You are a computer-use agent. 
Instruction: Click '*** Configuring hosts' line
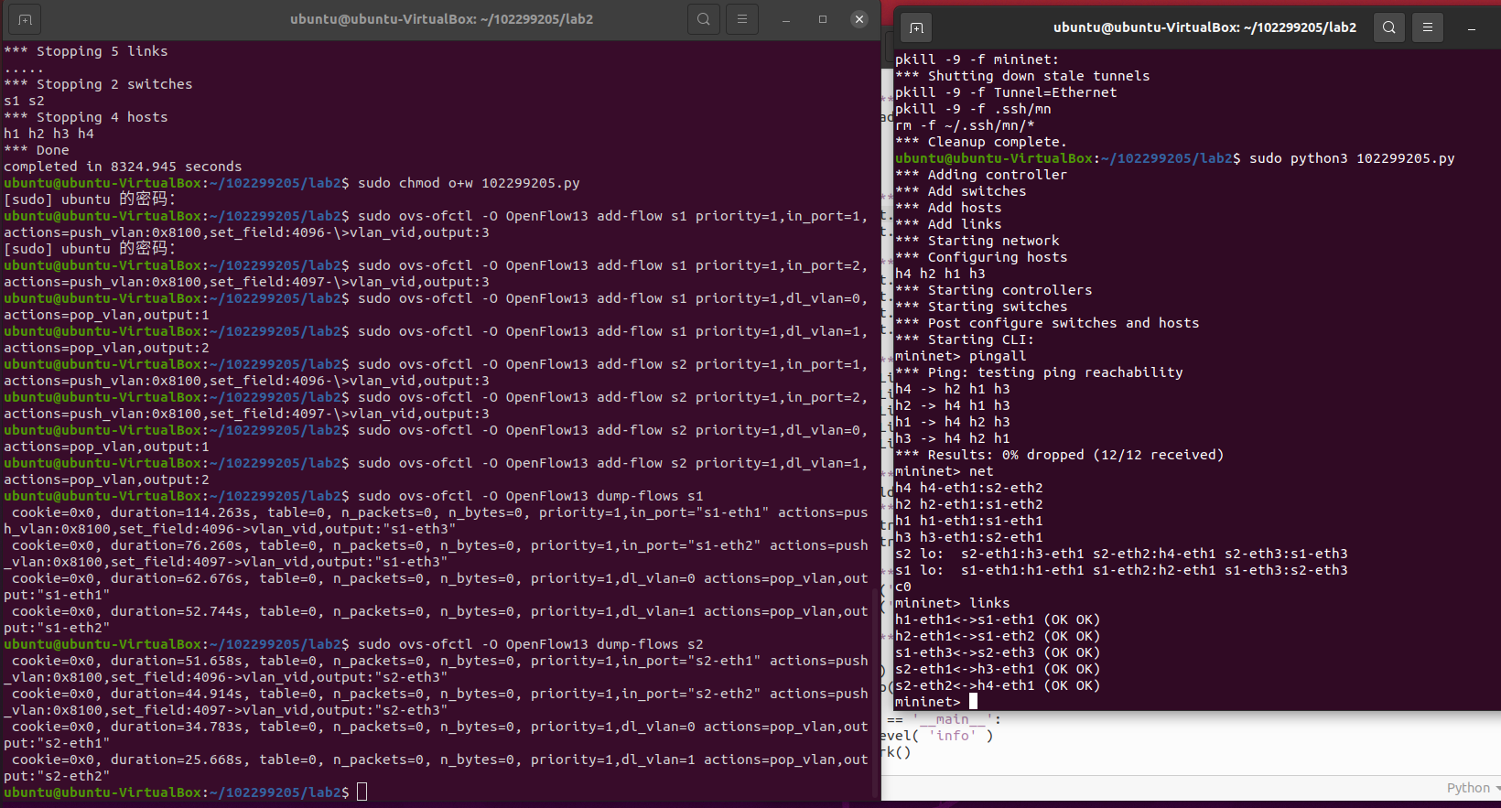pos(981,257)
